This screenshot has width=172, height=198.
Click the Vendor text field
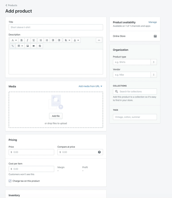[132, 75]
